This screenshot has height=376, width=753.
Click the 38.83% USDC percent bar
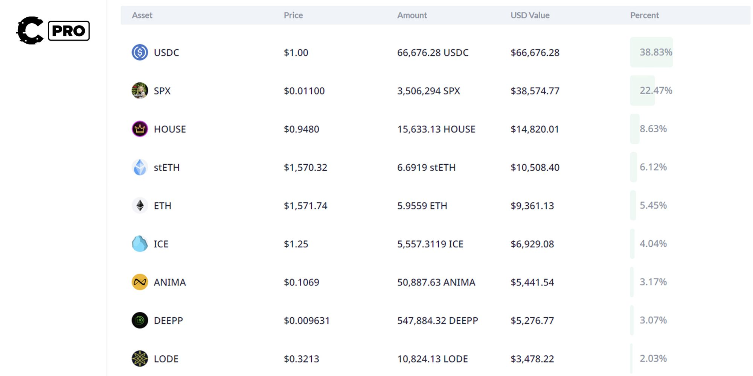(x=652, y=52)
